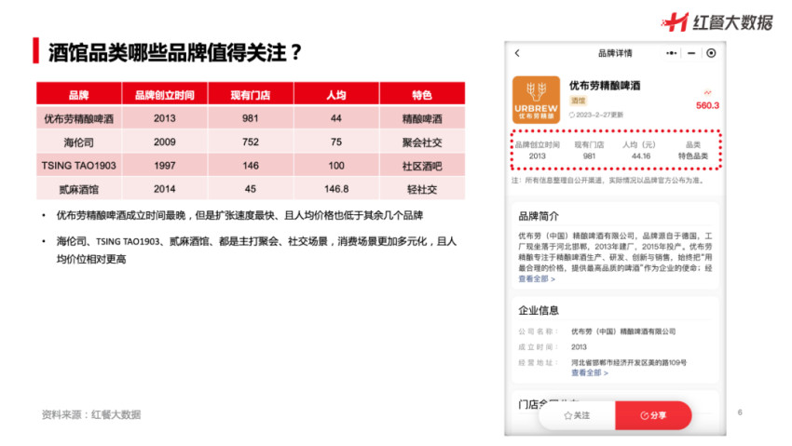Click the 优布劳精酿啤酒 table cell
The height and width of the screenshot is (446, 792).
(79, 118)
